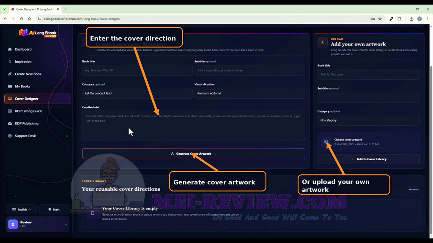The image size is (433, 243).
Task: Click the Cover Designer image icon
Action: [10, 99]
